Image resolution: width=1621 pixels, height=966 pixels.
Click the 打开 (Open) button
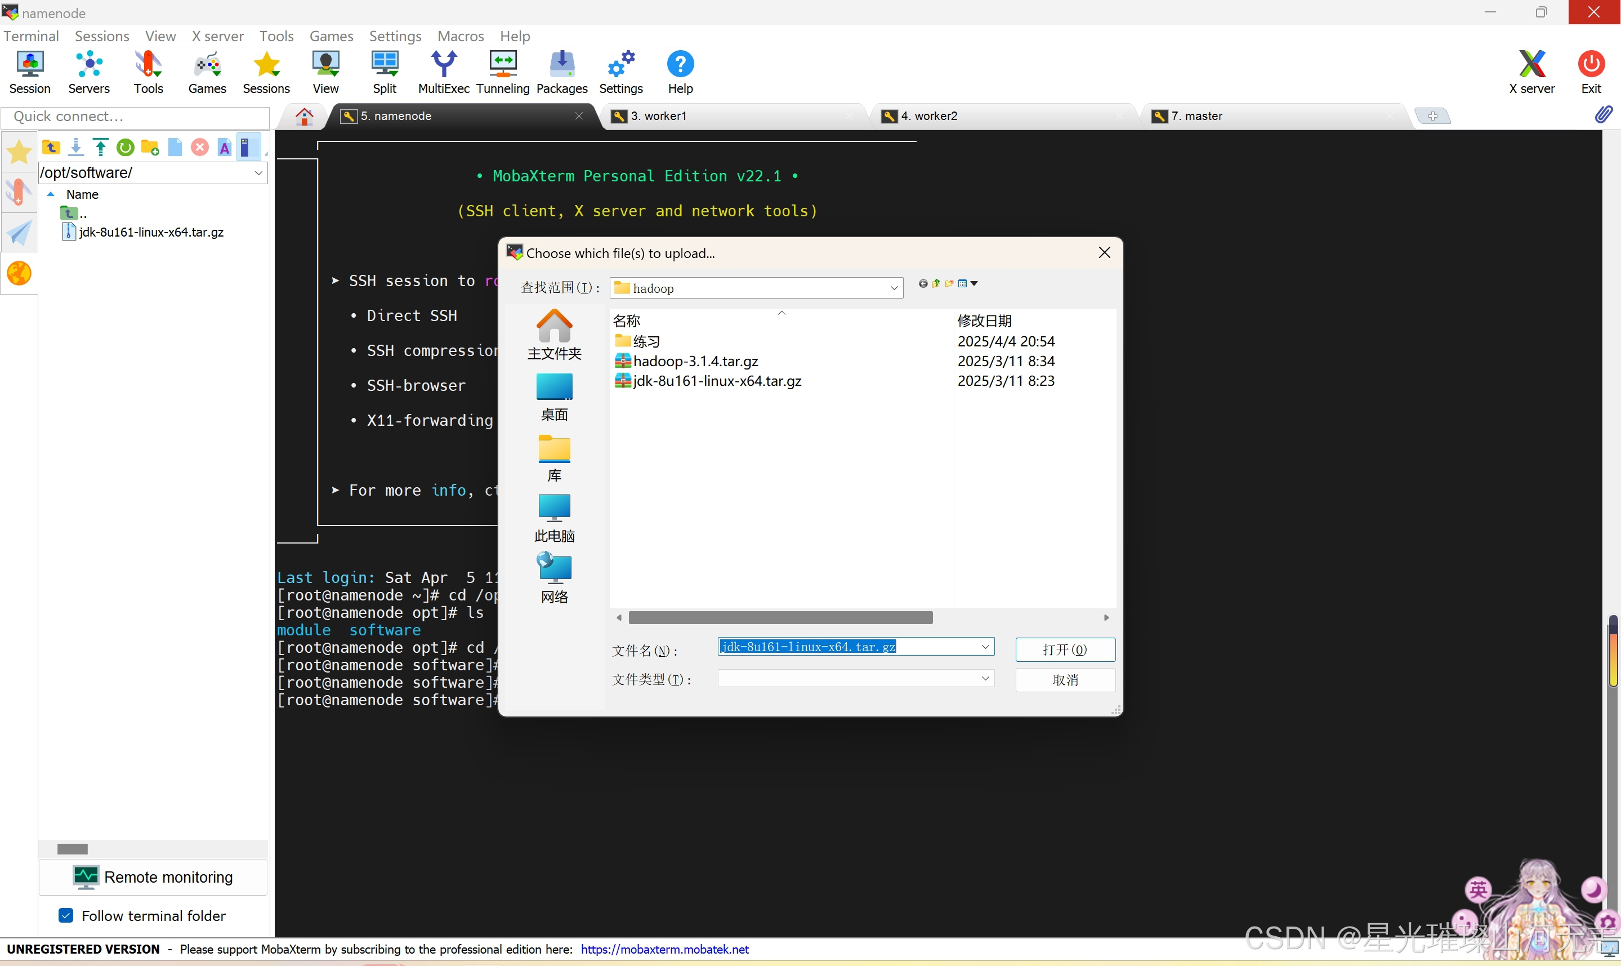point(1064,649)
